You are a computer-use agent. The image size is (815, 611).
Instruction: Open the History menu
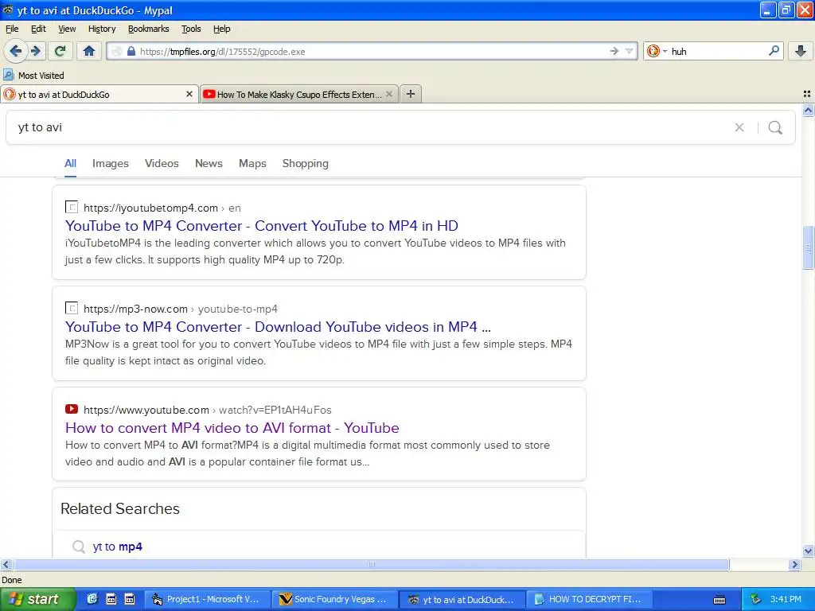coord(102,29)
